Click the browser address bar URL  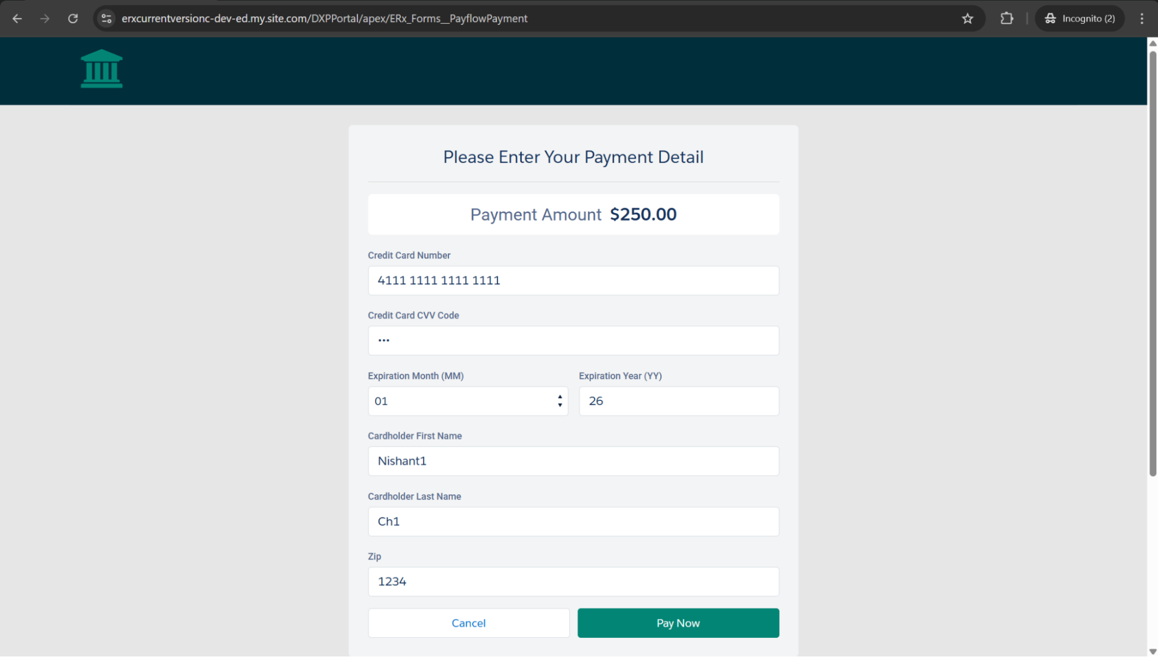(x=324, y=19)
